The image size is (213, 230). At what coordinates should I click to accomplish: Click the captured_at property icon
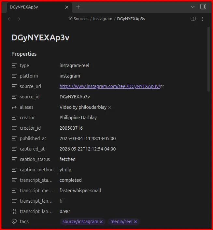[14, 149]
